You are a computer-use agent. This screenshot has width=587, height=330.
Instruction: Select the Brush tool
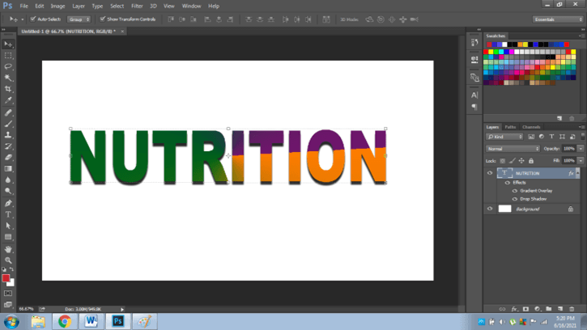8,124
